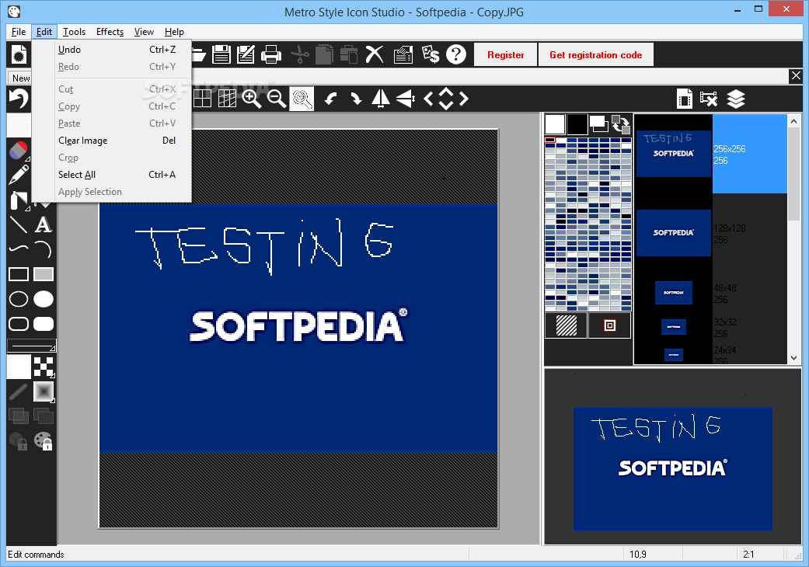This screenshot has height=567, width=809.
Task: Click the New tab button
Action: pyautogui.click(x=21, y=78)
